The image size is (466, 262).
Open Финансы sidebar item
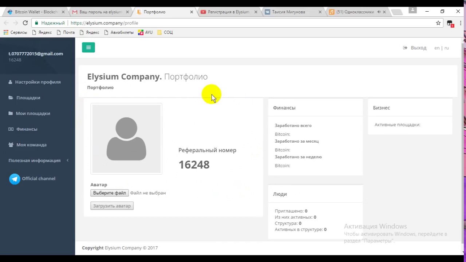click(23, 129)
